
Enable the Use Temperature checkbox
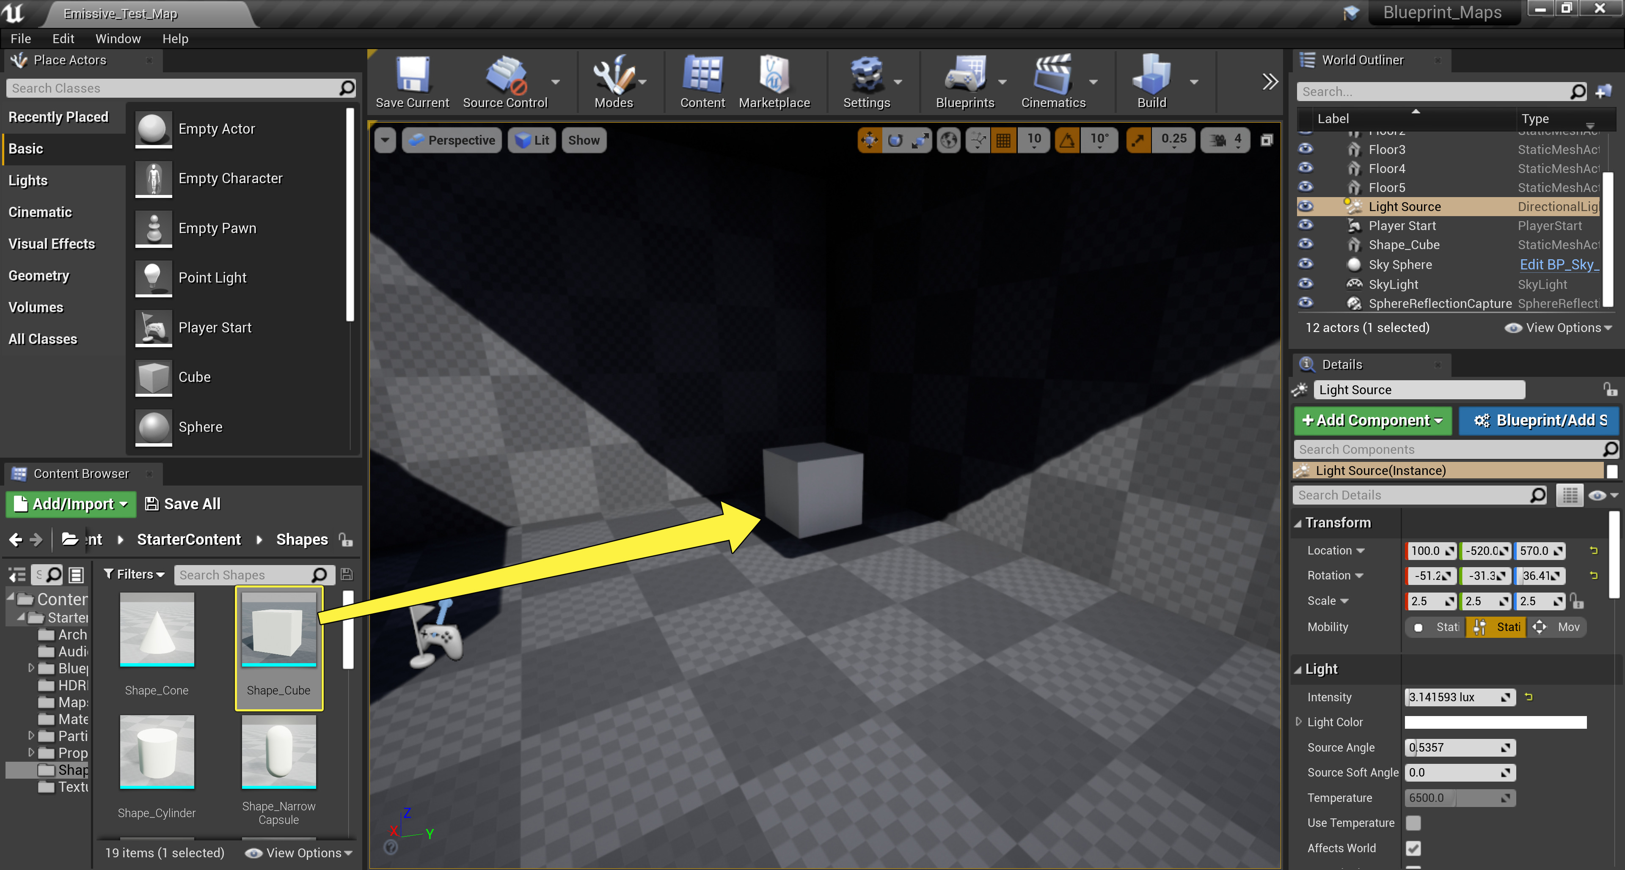tap(1413, 823)
